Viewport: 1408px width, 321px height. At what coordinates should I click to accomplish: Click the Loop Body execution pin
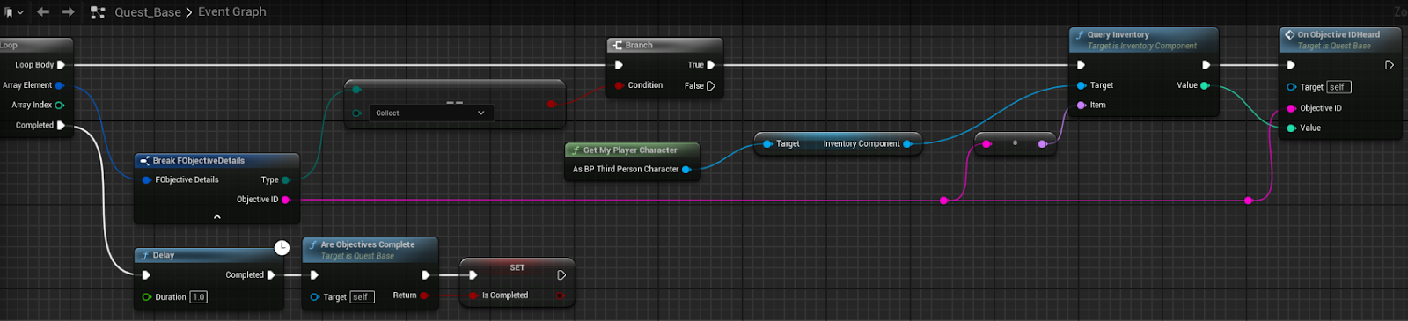(x=61, y=65)
